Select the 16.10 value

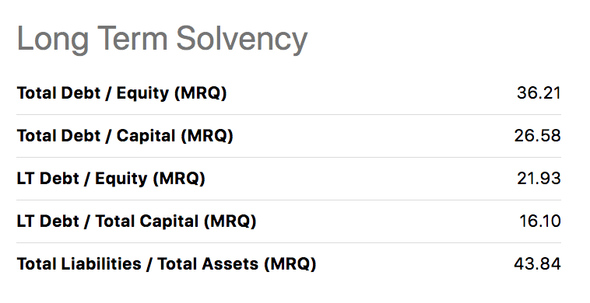[540, 221]
